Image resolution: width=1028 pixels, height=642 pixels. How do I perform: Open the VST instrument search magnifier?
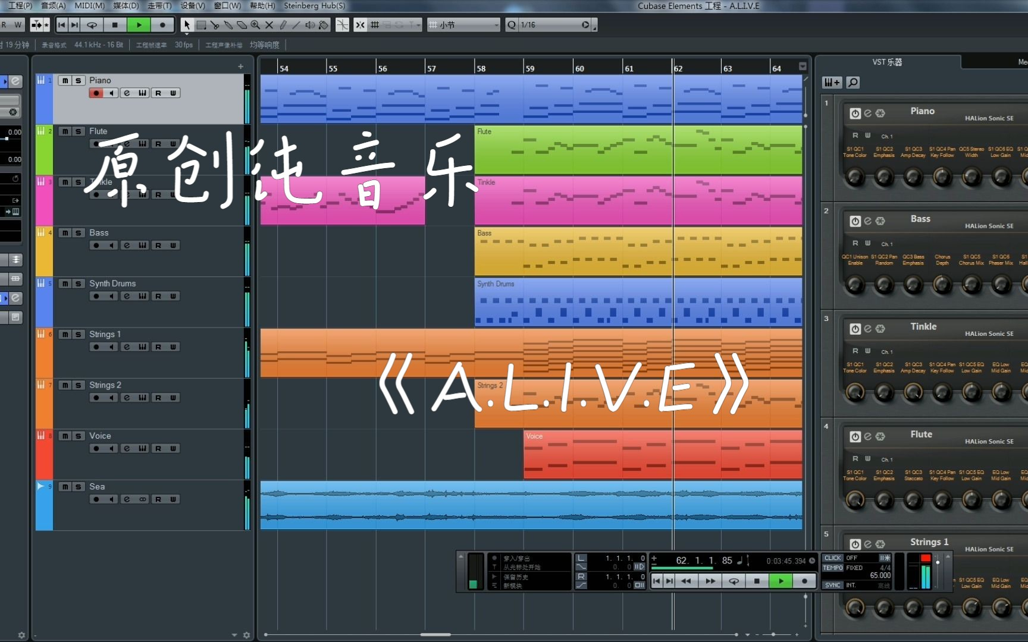coord(853,83)
